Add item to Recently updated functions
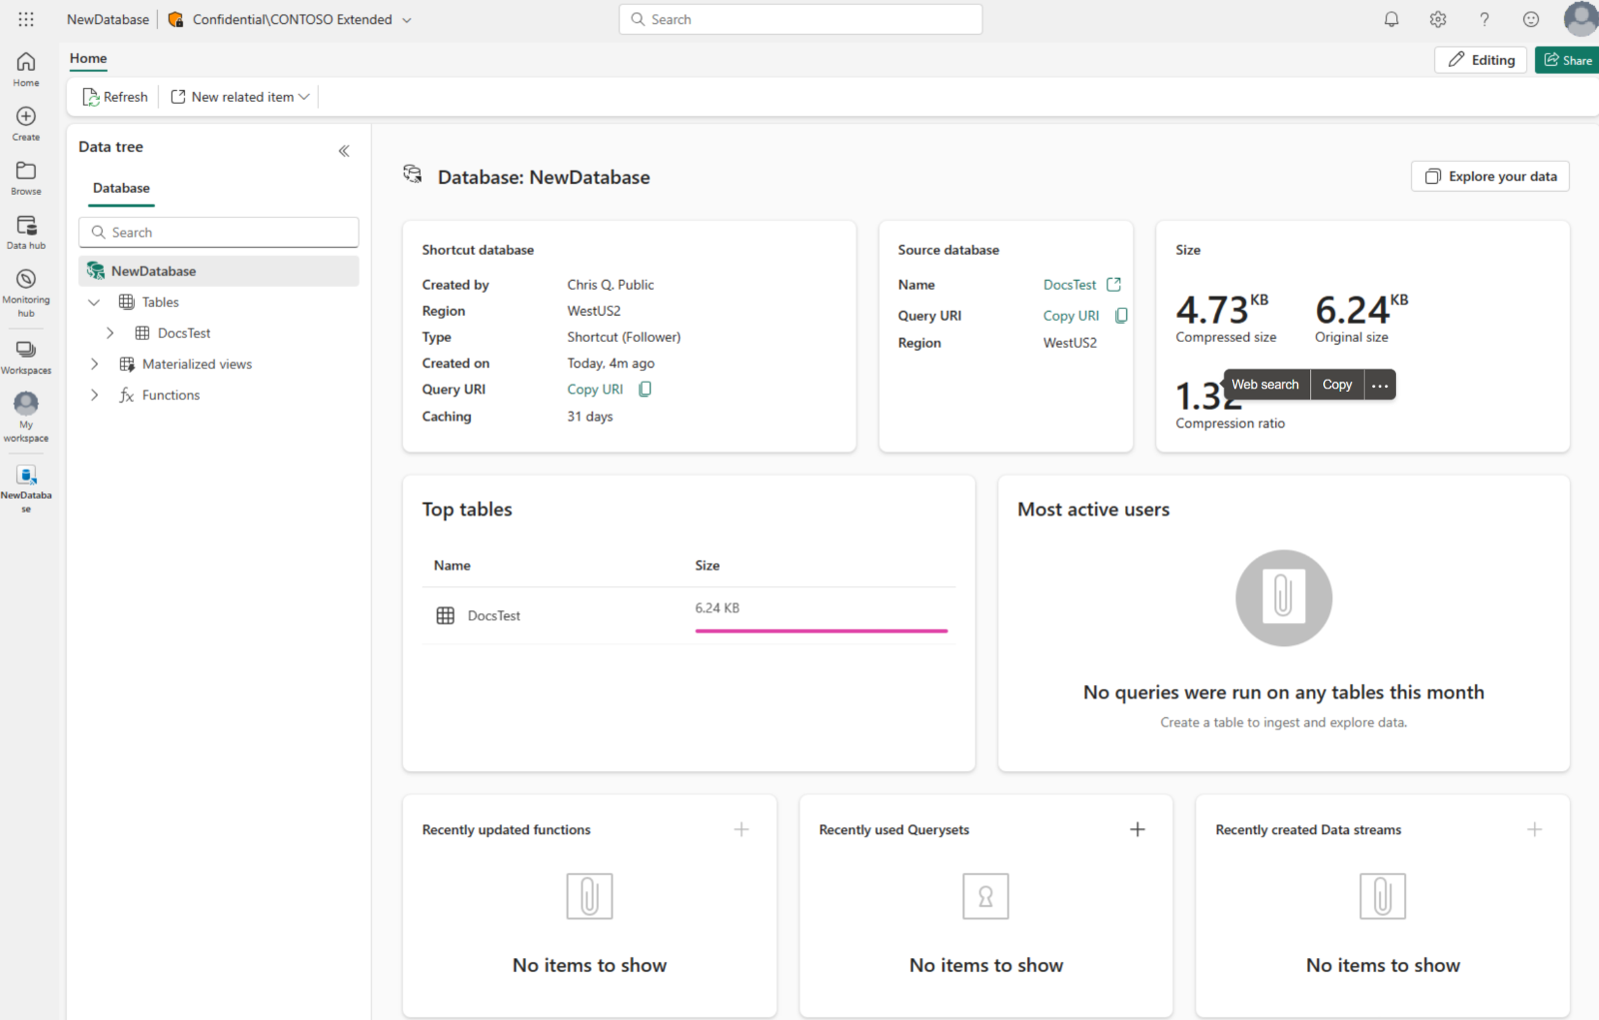 click(x=742, y=829)
